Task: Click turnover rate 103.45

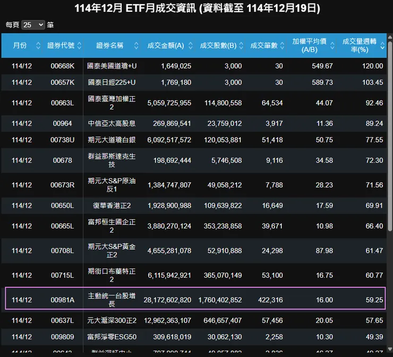Action: [372, 82]
